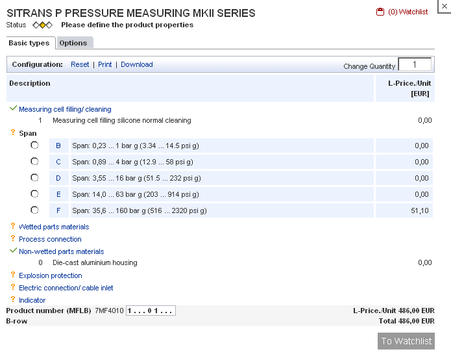The height and width of the screenshot is (356, 451).
Task: Click the Total 486,00 EUR text
Action: (406, 321)
